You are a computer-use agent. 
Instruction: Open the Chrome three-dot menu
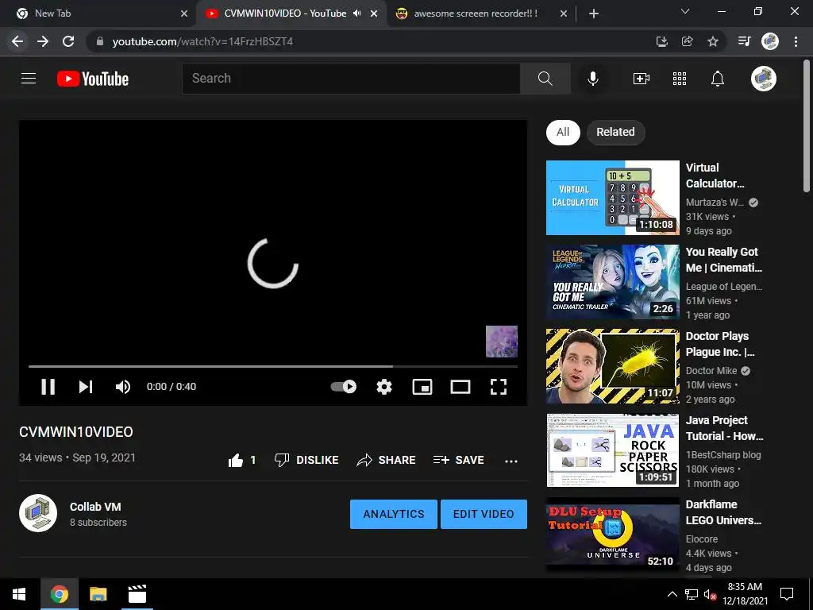pyautogui.click(x=796, y=41)
